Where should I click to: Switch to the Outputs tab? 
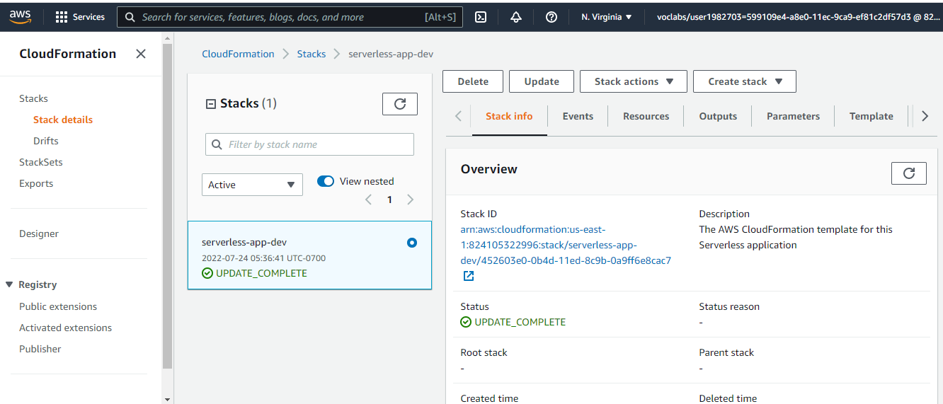tap(718, 116)
